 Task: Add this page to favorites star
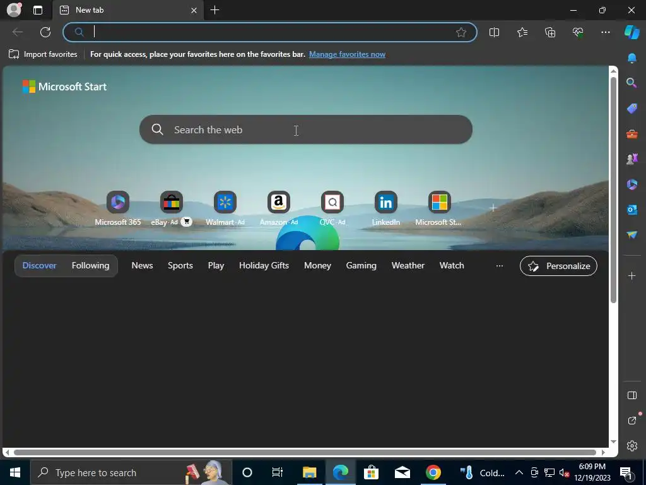pyautogui.click(x=461, y=32)
